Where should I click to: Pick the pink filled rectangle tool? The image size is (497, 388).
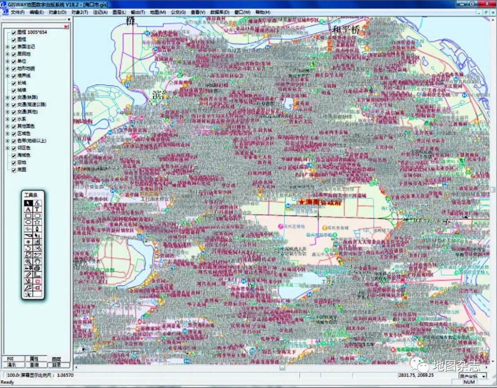click(x=37, y=281)
